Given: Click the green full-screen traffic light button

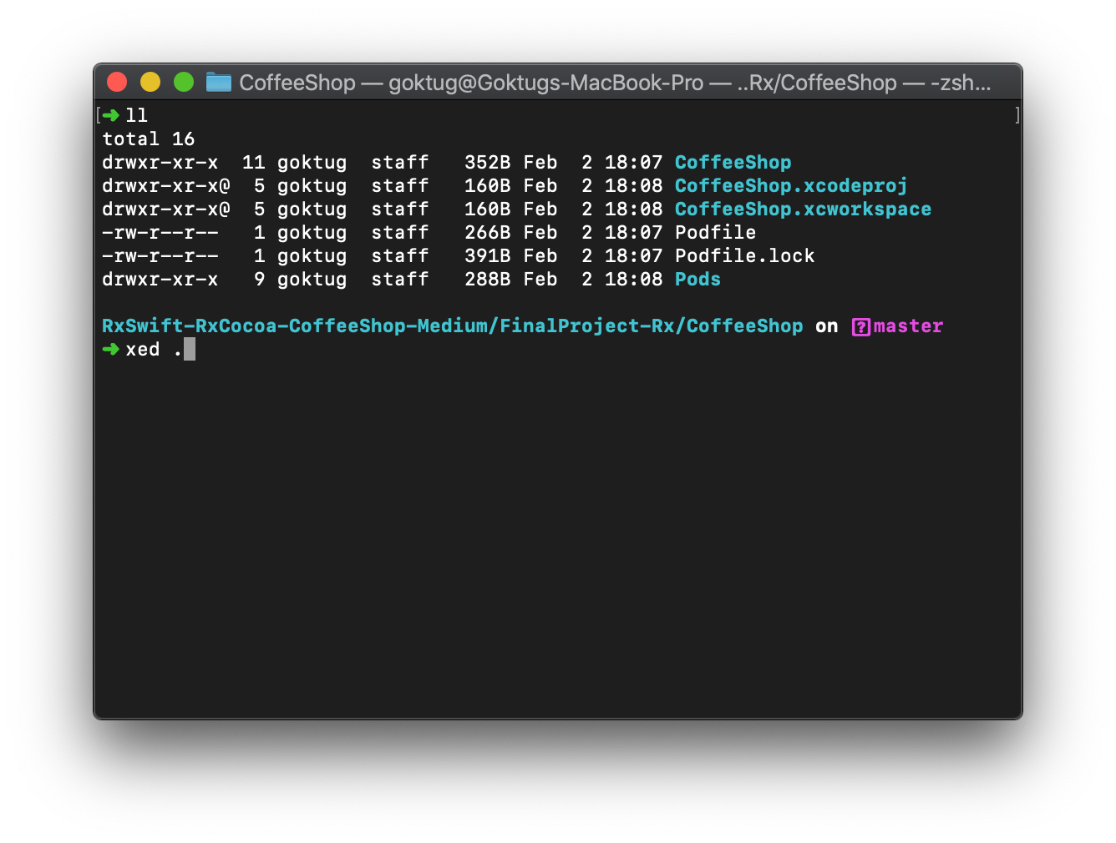Looking at the screenshot, I should [x=183, y=82].
